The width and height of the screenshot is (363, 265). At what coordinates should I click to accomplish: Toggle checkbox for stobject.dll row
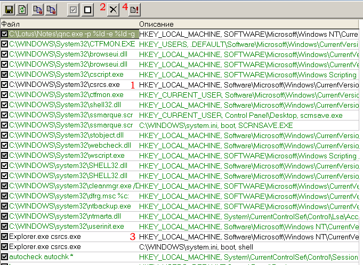(4, 135)
